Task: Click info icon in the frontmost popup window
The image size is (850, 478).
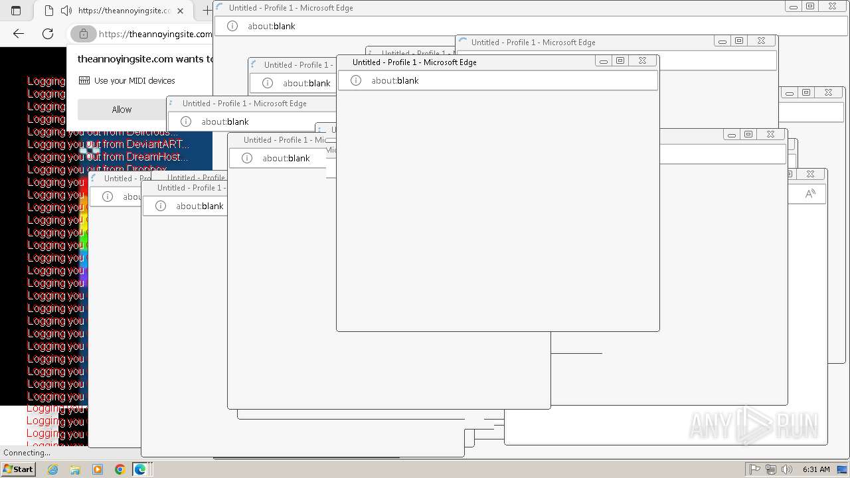Action: (356, 80)
